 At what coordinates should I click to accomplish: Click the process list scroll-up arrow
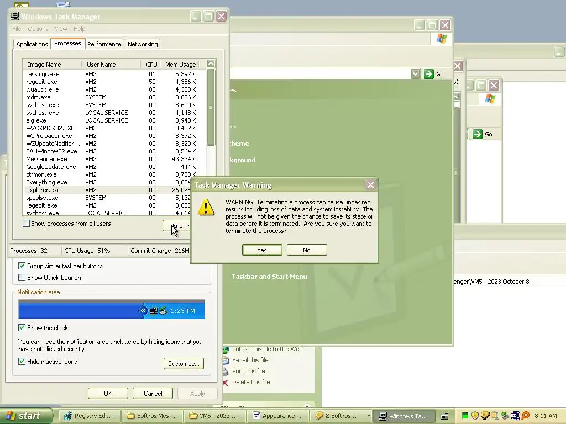(211, 64)
